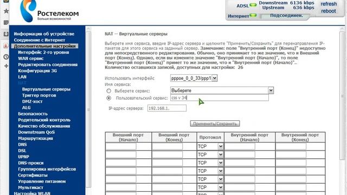Open the third row TCP protocol dropdown
This screenshot has width=347, height=195.
210,162
